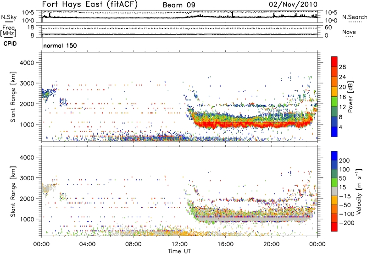Click the 'Fort Hays East (fitACF)' title
This screenshot has width=367, height=254.
click(x=90, y=4)
